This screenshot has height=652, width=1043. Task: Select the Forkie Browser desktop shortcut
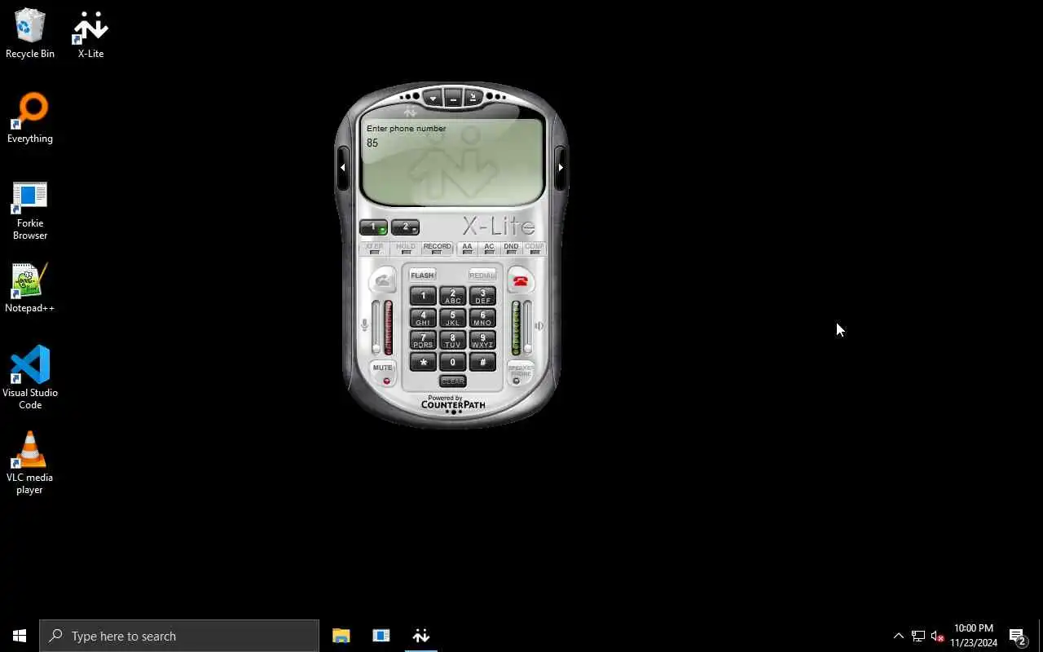point(30,210)
